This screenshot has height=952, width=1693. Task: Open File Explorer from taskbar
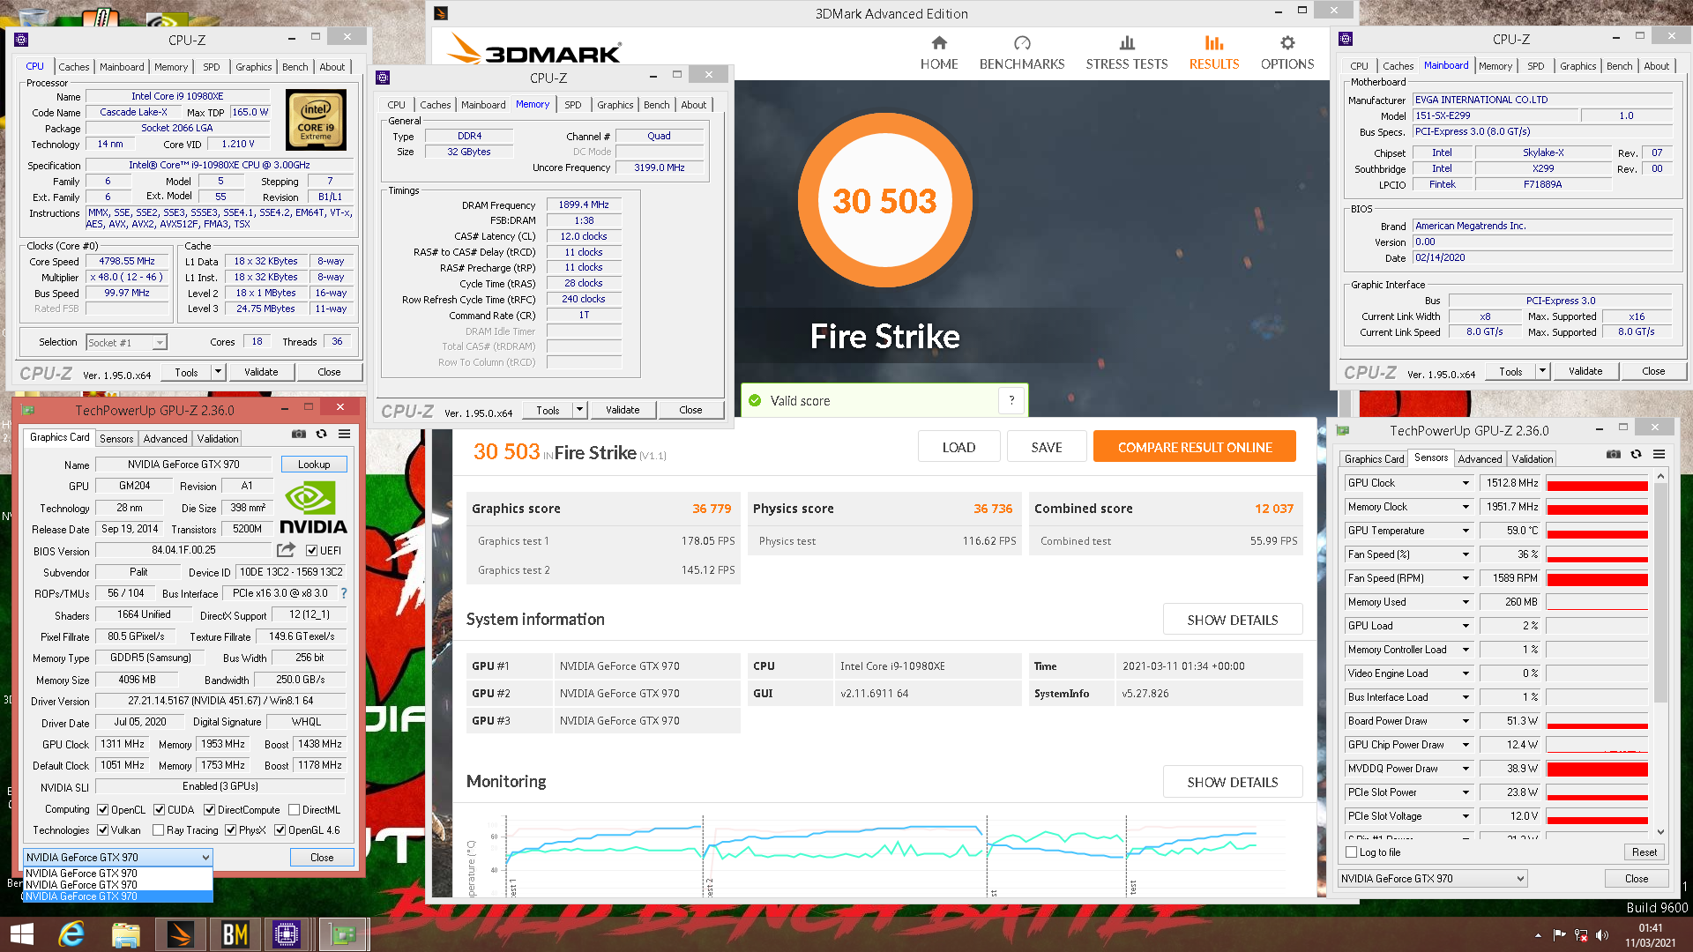126,934
